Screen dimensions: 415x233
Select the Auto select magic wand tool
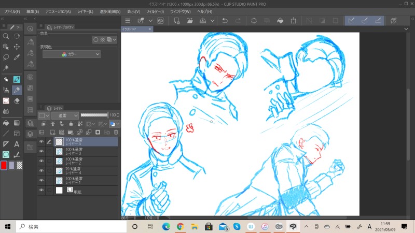(x=6, y=68)
